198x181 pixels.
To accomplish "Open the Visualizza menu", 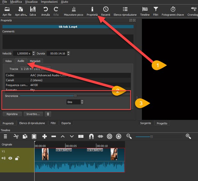I will point(31,2).
